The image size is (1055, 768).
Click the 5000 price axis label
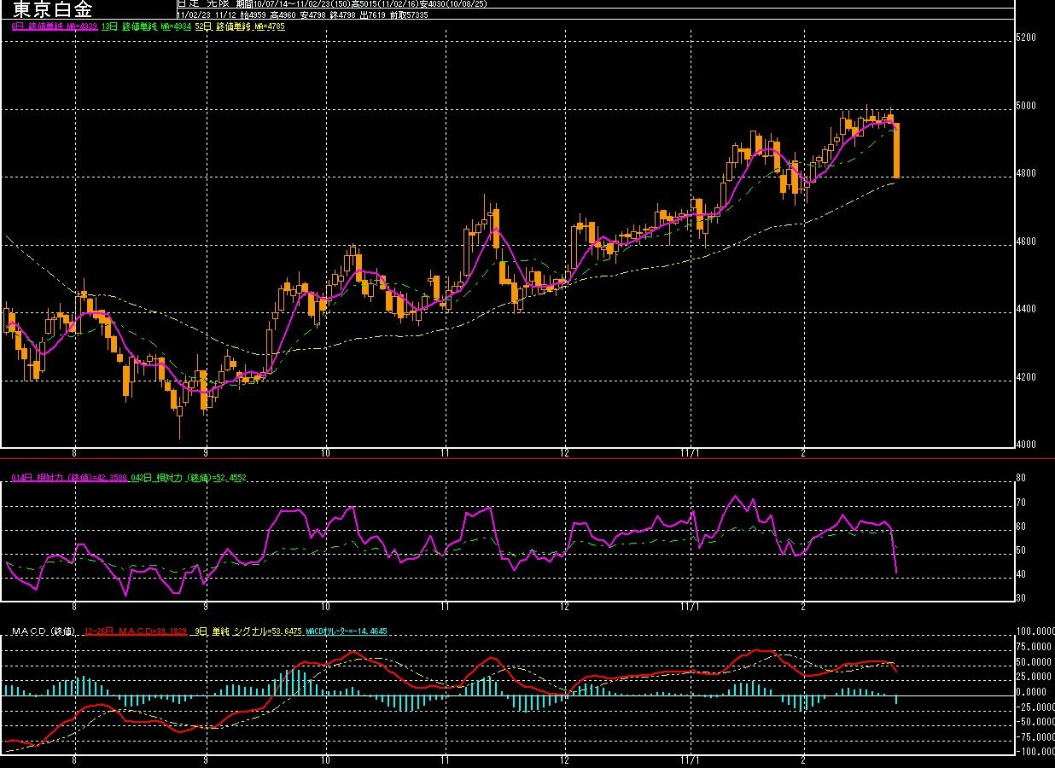pos(1026,107)
